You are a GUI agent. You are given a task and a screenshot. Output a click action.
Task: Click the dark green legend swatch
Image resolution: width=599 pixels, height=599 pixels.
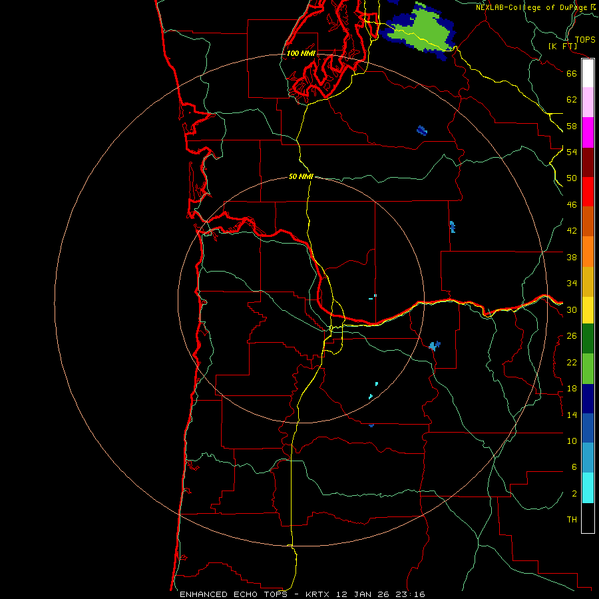coord(588,339)
